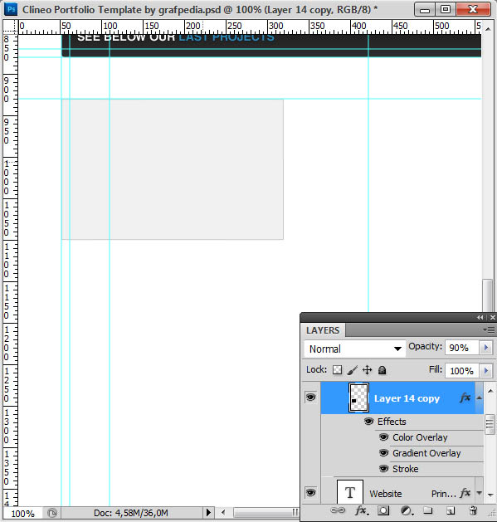The image size is (497, 522).
Task: Open the document info arrow menu
Action: [x=208, y=512]
